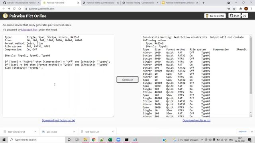Switch to second Pairwise Testing Combinatorial tab
The height and width of the screenshot is (143, 255).
coord(140,3)
